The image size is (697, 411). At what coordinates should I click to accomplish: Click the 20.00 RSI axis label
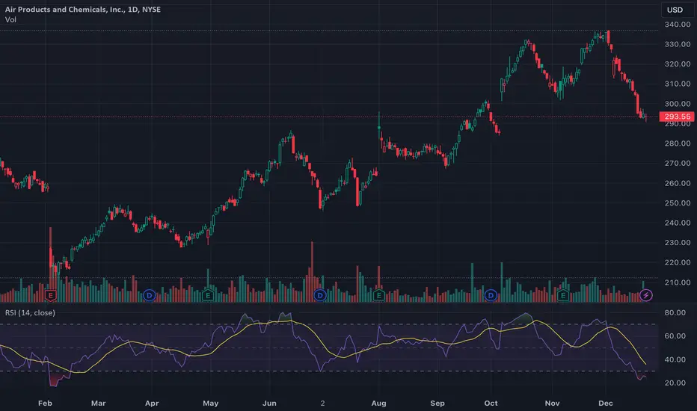pos(675,383)
